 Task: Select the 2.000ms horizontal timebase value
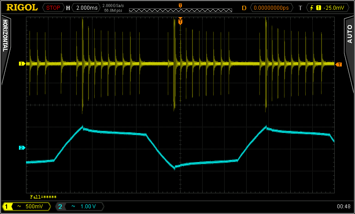pos(86,8)
